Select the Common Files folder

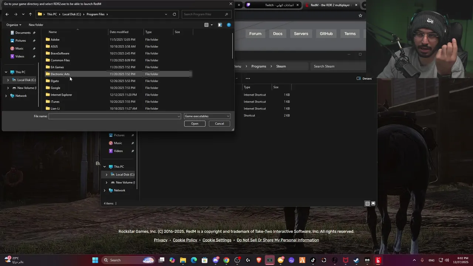(x=60, y=60)
